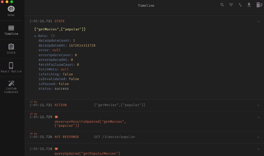Click the tag icon beside queryUpdated entry
This screenshot has width=264, height=156.
[x=56, y=149]
